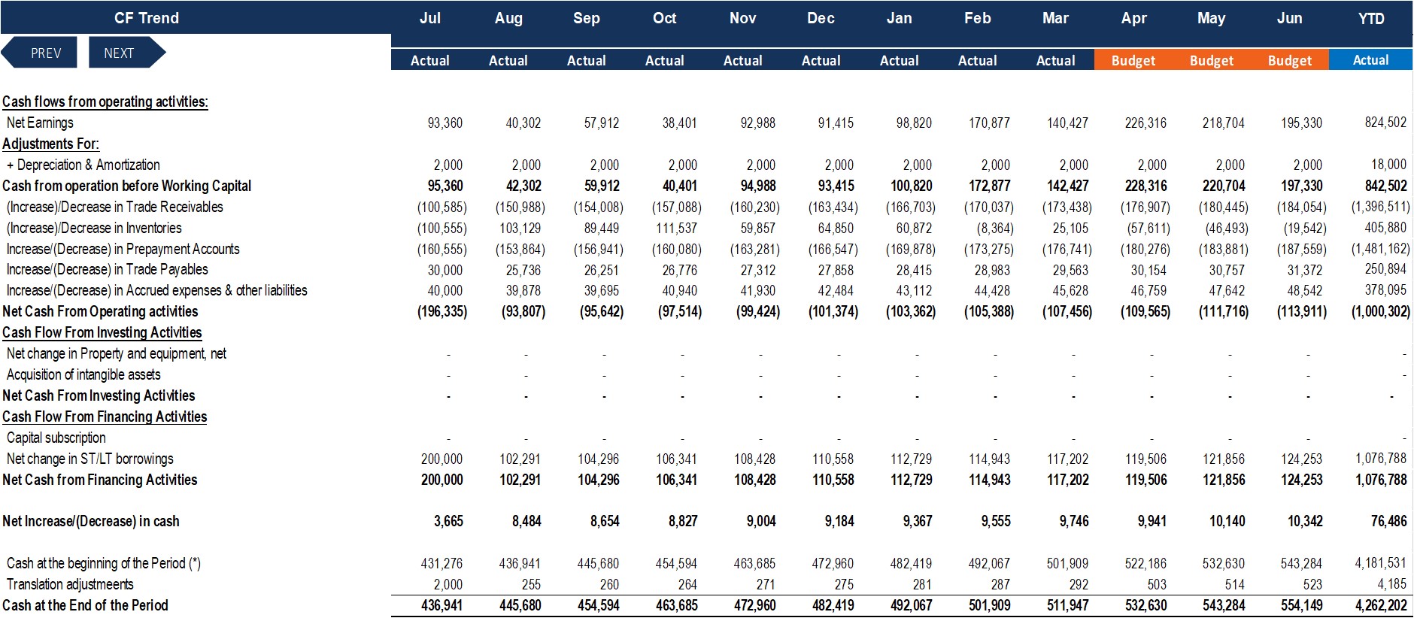1414x618 pixels.
Task: Select 'Increase/(Decrease) in Trade Payables' label
Action: point(107,269)
